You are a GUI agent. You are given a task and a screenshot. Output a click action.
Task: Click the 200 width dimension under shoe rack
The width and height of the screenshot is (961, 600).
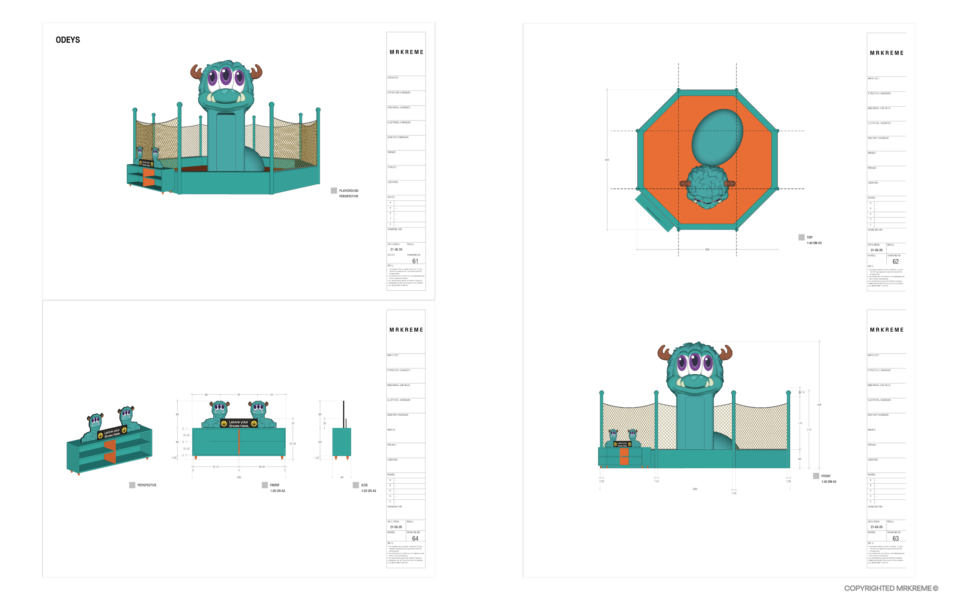pyautogui.click(x=239, y=478)
